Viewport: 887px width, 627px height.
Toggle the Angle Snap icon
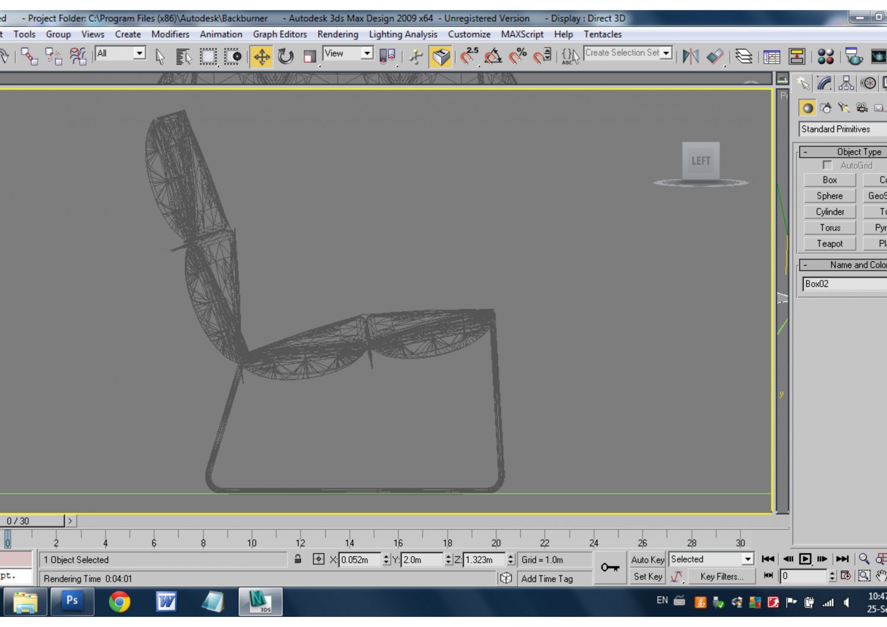coord(493,56)
